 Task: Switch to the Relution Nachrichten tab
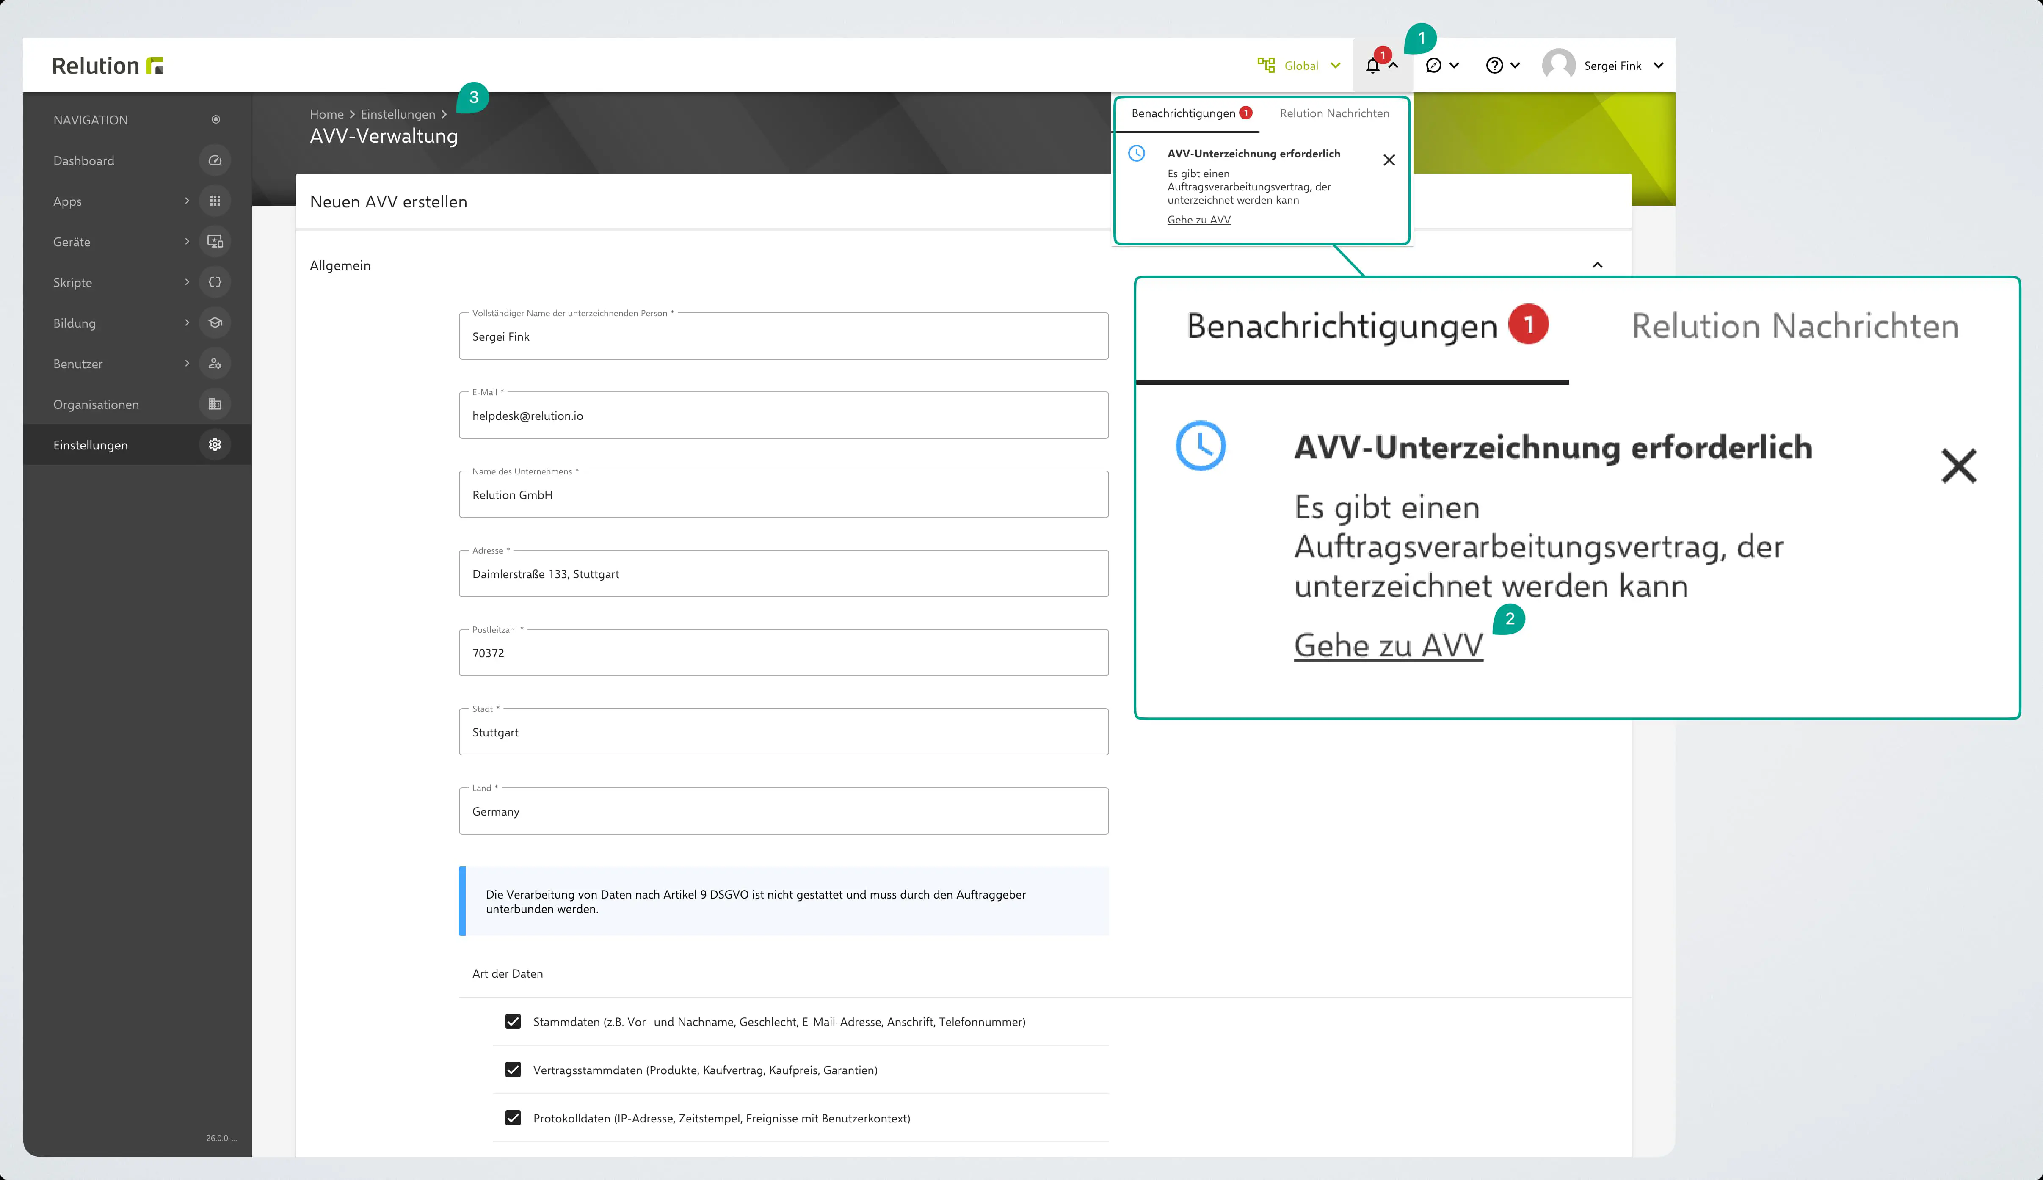pyautogui.click(x=1334, y=113)
